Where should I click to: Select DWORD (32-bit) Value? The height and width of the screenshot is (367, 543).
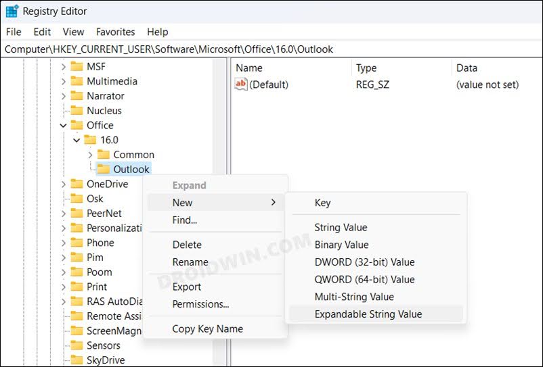376,262
